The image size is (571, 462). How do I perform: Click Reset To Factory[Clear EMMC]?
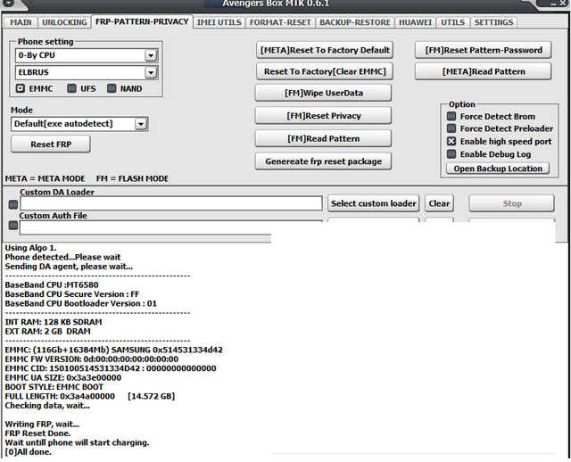tap(325, 71)
